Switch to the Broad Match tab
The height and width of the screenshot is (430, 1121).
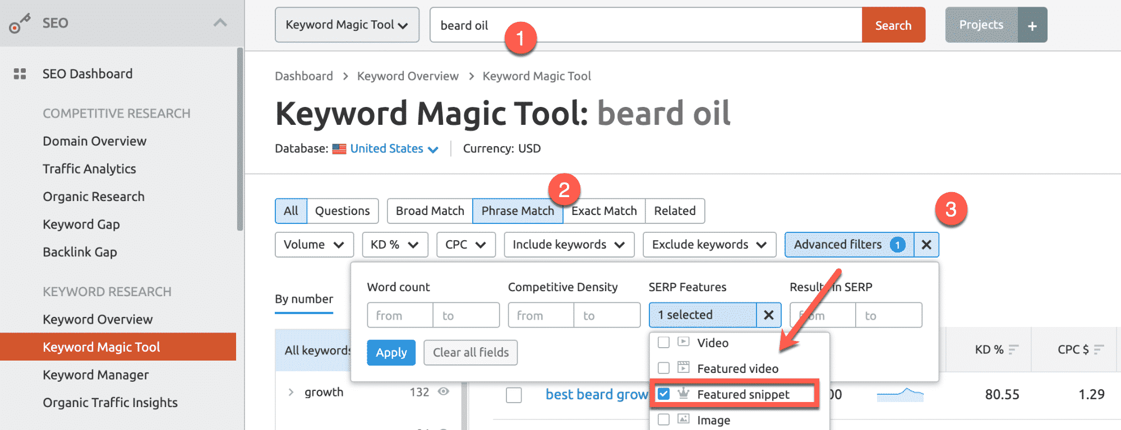[x=430, y=211]
